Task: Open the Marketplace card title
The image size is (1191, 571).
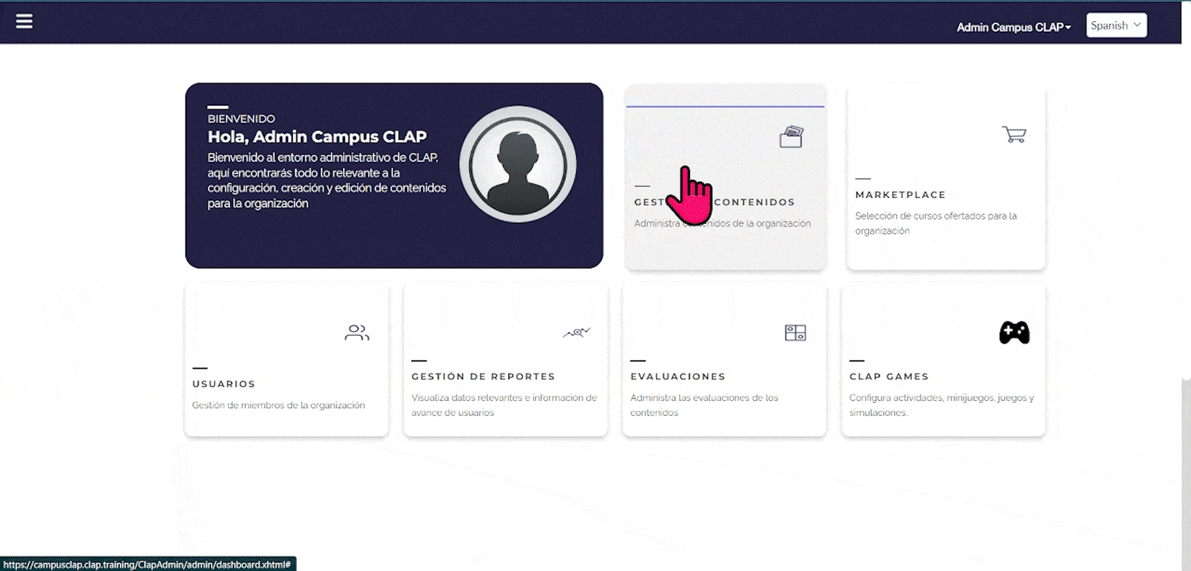Action: 900,195
